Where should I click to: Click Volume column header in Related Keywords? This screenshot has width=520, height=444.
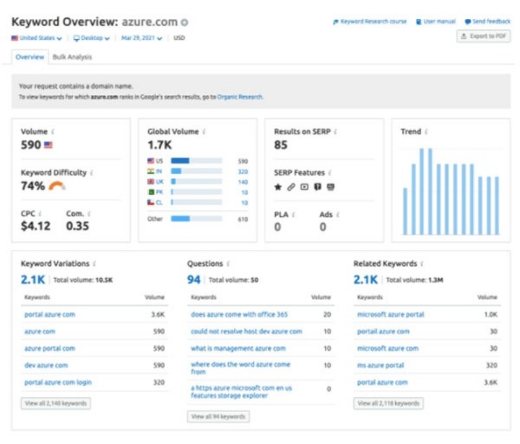tap(487, 297)
